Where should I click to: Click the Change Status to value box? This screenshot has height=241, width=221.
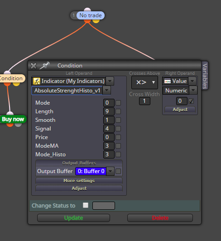click(x=104, y=206)
